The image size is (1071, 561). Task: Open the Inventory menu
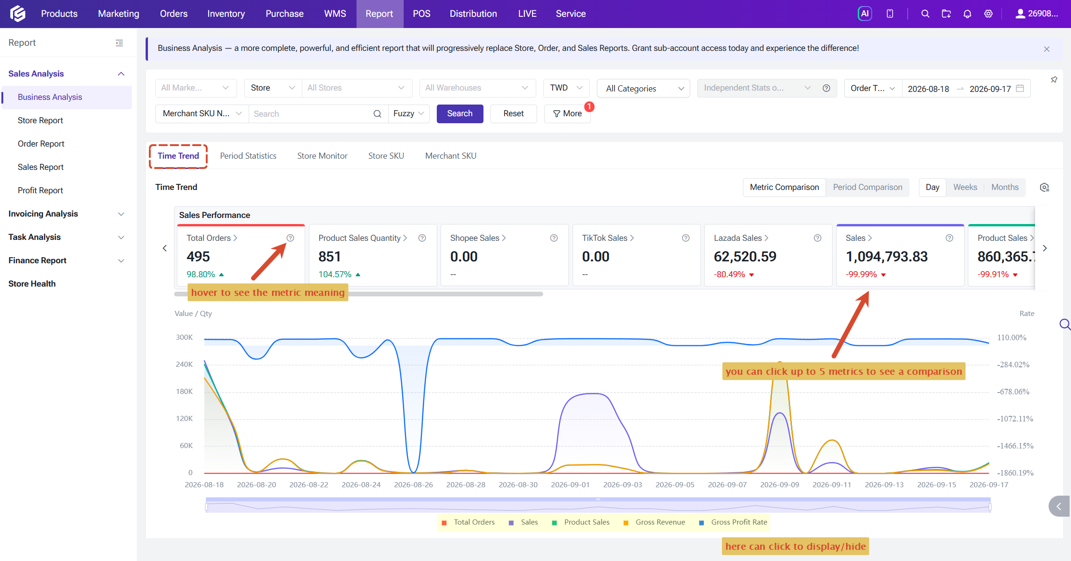pos(226,14)
